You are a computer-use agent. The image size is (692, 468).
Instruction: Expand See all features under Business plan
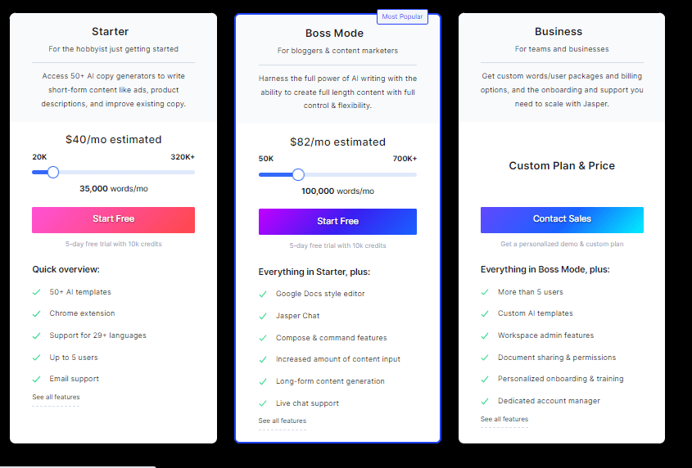point(504,419)
